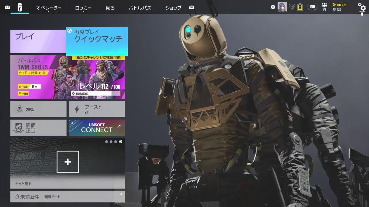The width and height of the screenshot is (369, 207).
Task: Open the ブースト x2 tile
Action: [97, 109]
